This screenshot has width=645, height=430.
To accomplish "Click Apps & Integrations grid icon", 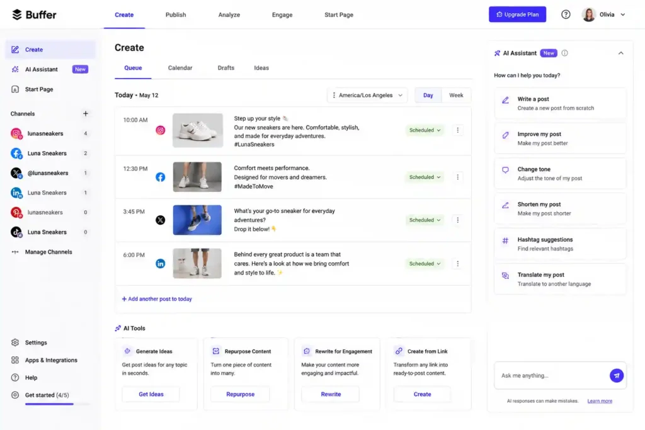I will 15,360.
